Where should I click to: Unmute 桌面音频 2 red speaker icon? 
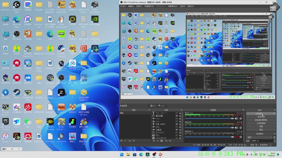(237, 137)
